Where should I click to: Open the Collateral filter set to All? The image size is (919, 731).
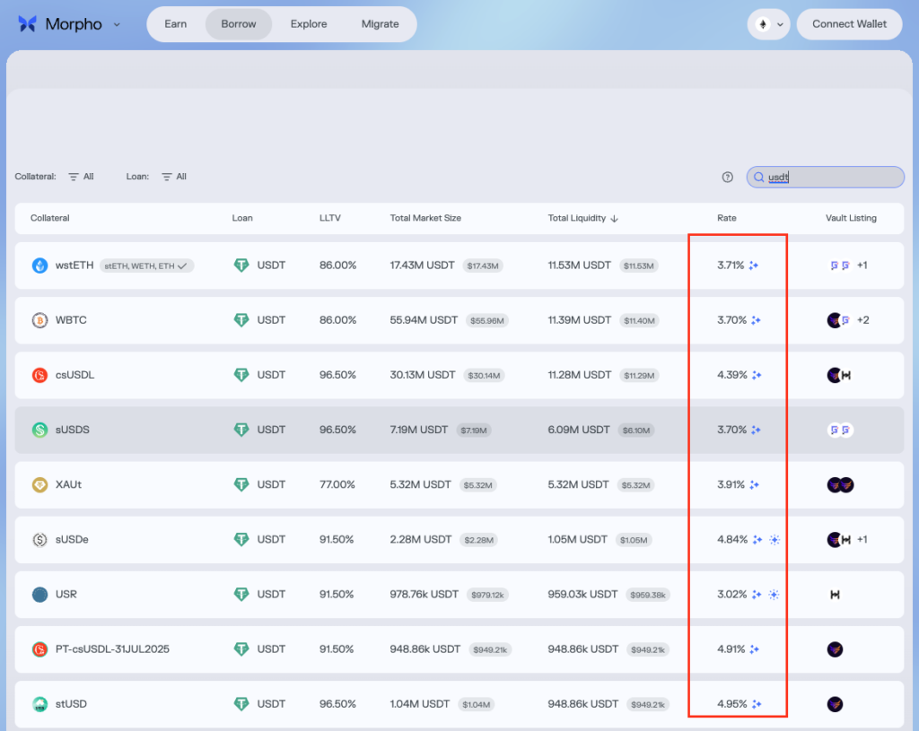[x=82, y=177]
